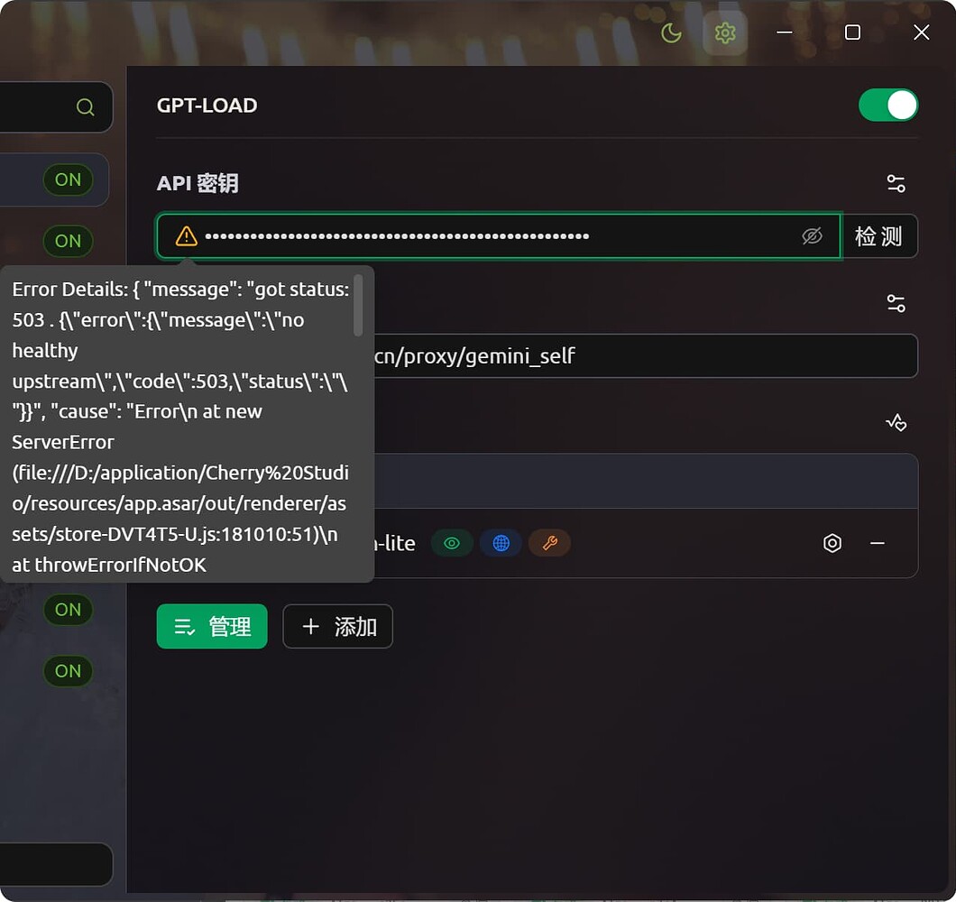956x902 pixels.
Task: Click the GPT-LOAD title text
Action: (x=207, y=106)
